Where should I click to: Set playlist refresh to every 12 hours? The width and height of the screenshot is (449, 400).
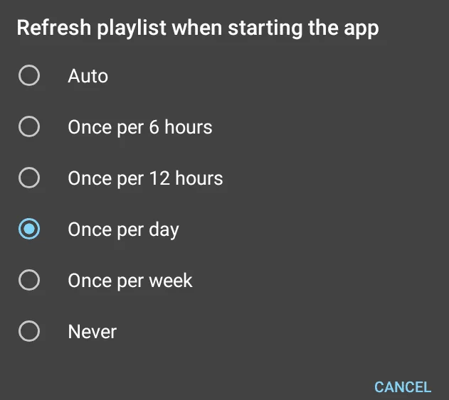point(29,178)
